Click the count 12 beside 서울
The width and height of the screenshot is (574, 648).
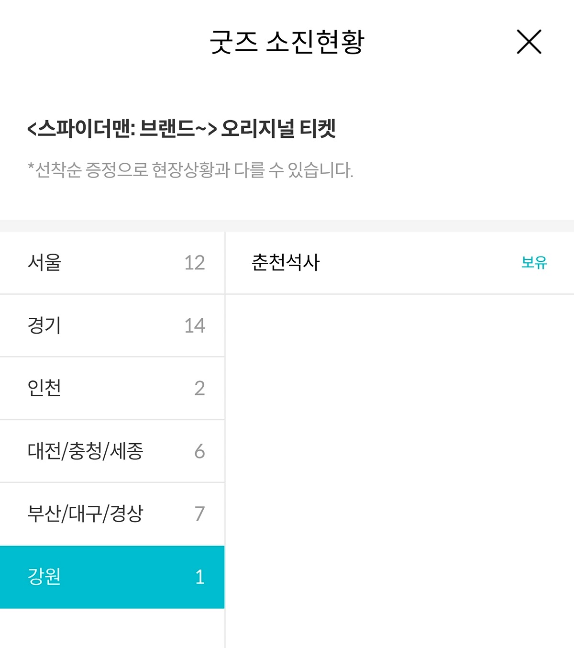[x=195, y=263]
